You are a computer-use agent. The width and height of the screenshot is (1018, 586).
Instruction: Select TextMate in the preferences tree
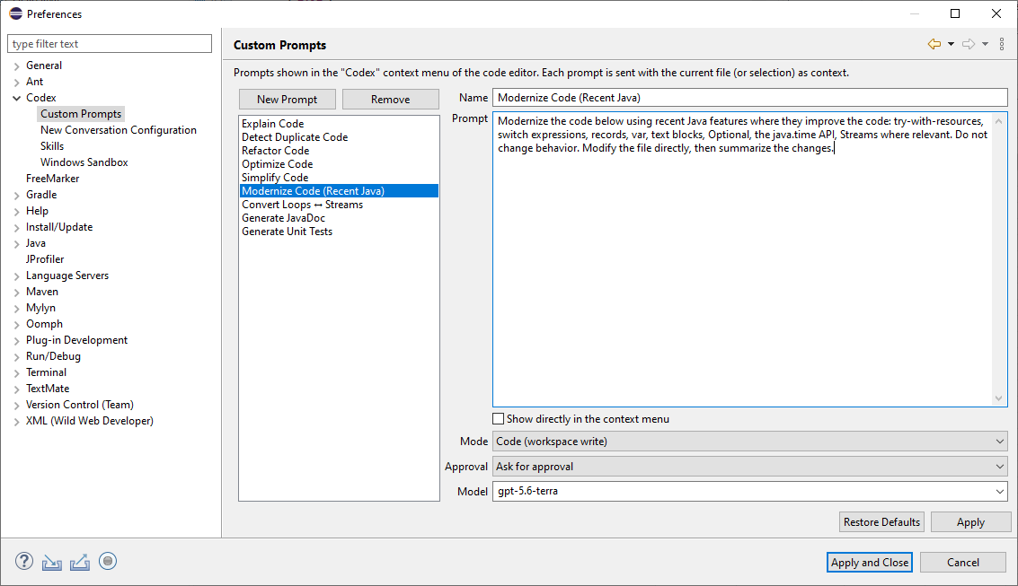coord(48,389)
